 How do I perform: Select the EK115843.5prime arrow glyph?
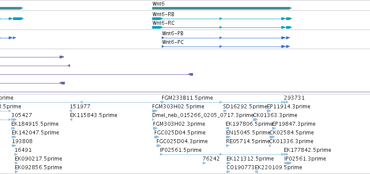(x=71, y=120)
